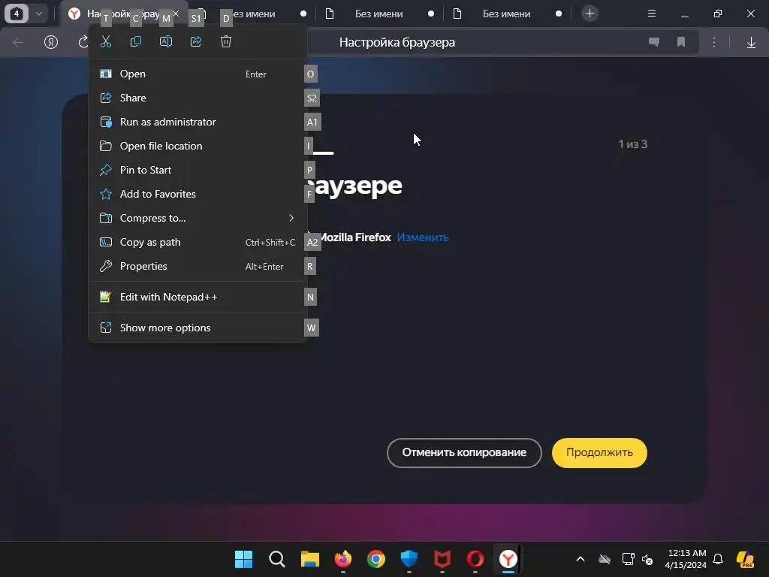The width and height of the screenshot is (769, 577).
Task: Click the Rename icon in context menu
Action: tap(166, 42)
